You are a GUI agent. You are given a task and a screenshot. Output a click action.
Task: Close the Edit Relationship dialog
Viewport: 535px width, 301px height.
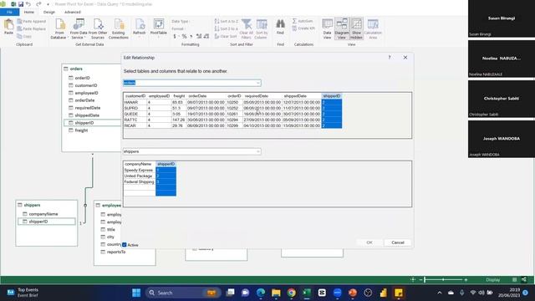(x=405, y=58)
